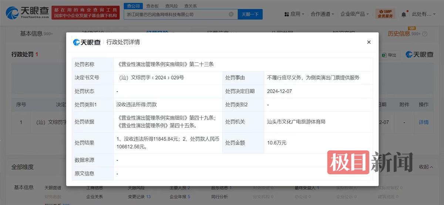444x205 pixels.
Task: Switch to the 查关系 search tab
Action: point(191,6)
